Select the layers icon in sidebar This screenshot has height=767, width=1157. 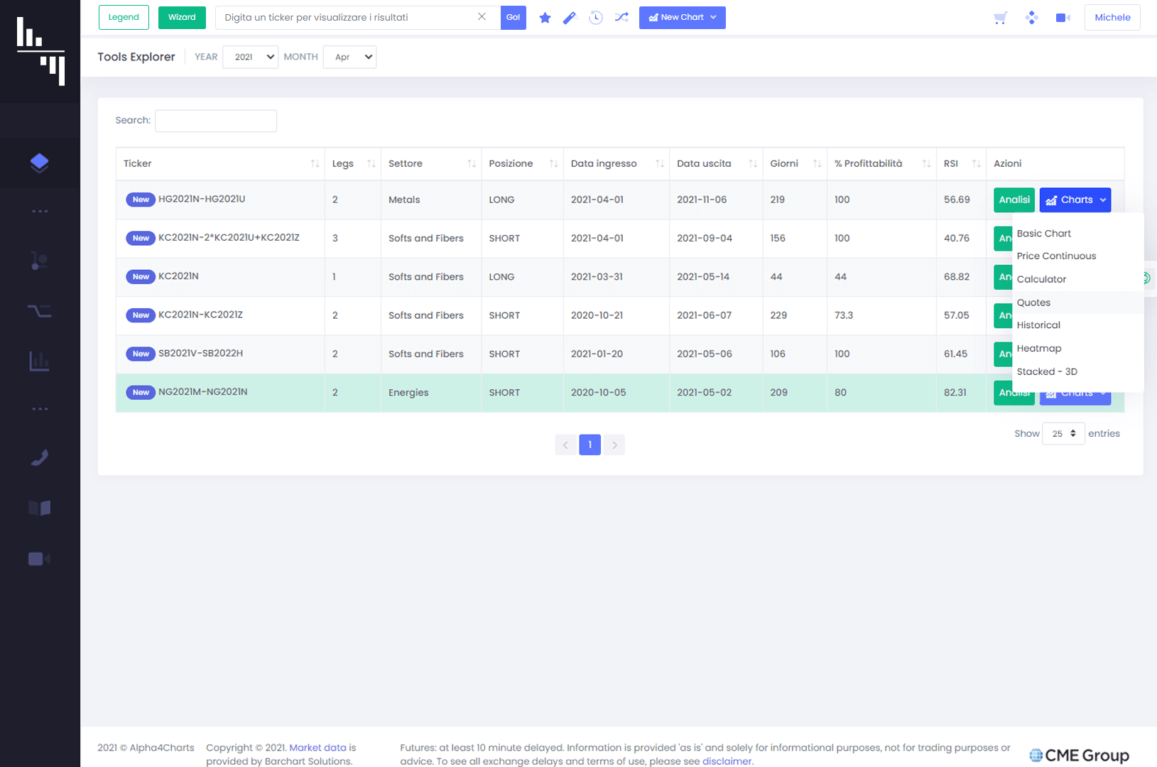[40, 163]
